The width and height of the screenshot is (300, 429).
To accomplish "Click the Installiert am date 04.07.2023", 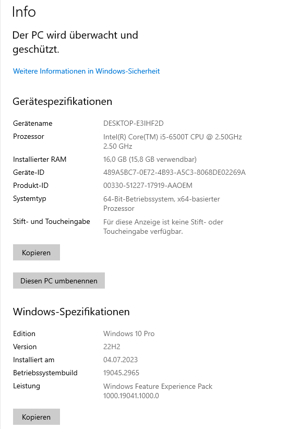I will point(121,360).
